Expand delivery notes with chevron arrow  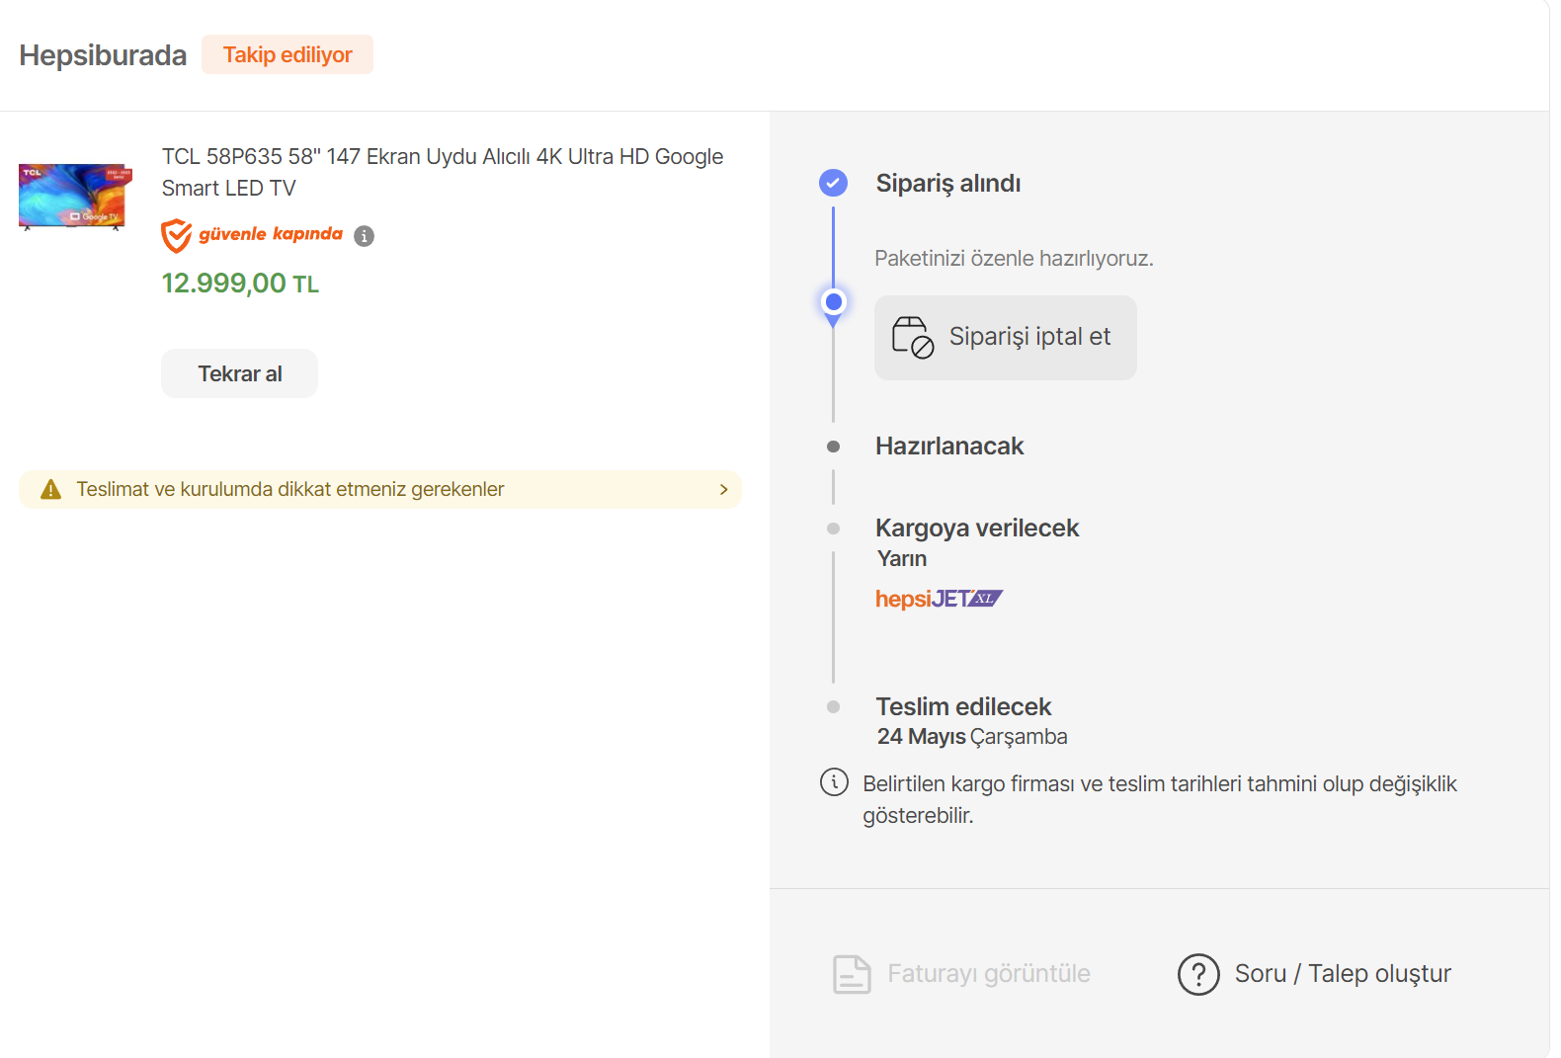pos(723,490)
